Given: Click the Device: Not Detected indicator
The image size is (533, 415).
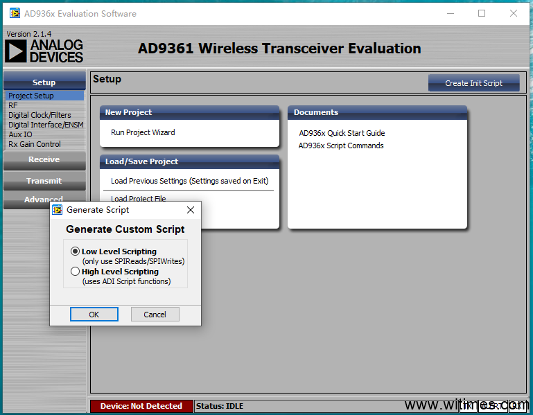Looking at the screenshot, I should coord(141,406).
